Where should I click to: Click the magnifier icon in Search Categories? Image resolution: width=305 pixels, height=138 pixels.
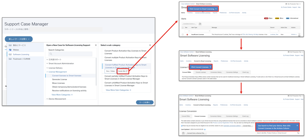(51, 54)
